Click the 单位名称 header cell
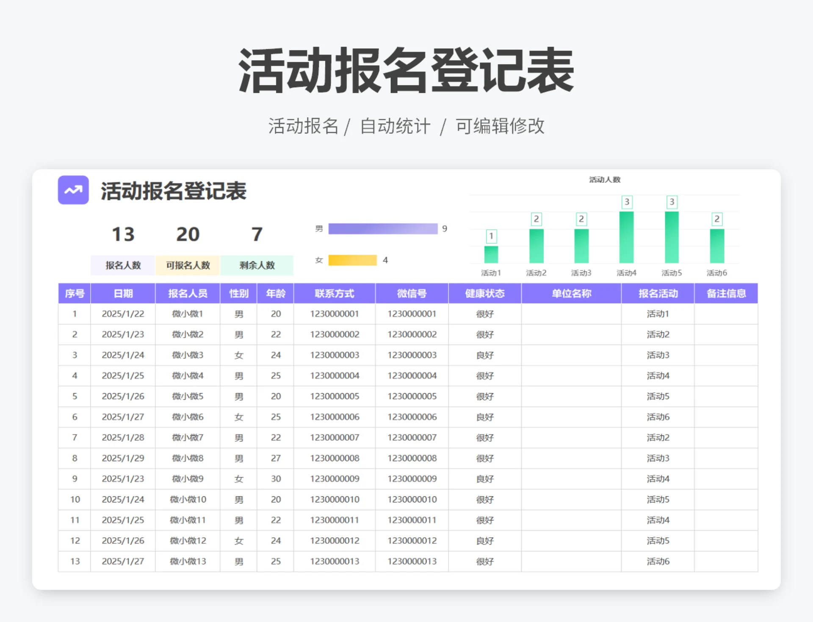813x622 pixels. coord(570,293)
